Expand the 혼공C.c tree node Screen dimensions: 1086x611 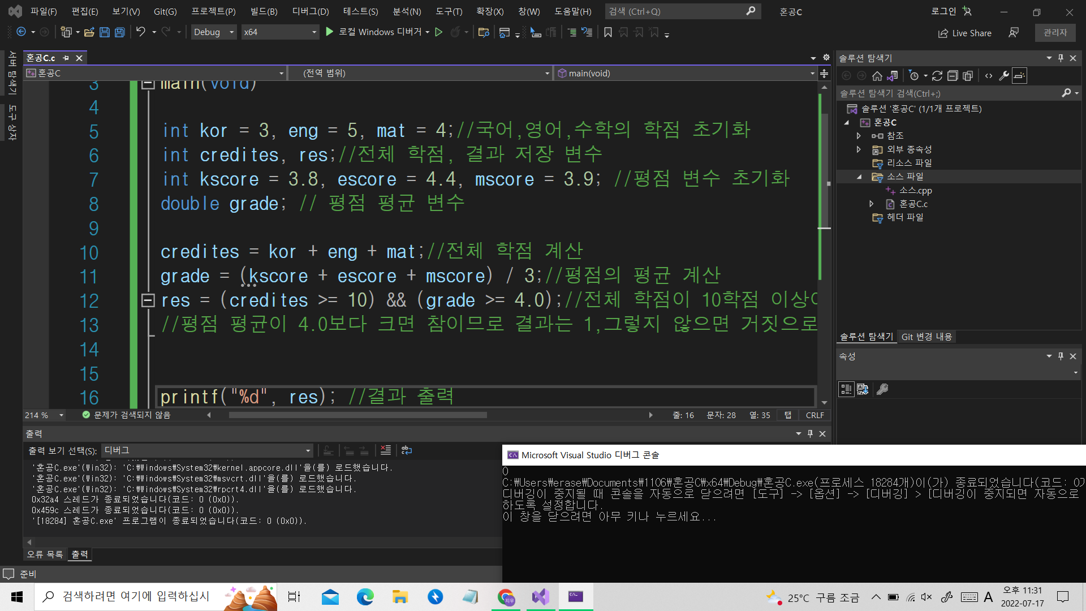tap(872, 204)
